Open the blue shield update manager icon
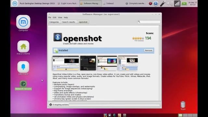This screenshot has height=117, width=208. (156, 4)
